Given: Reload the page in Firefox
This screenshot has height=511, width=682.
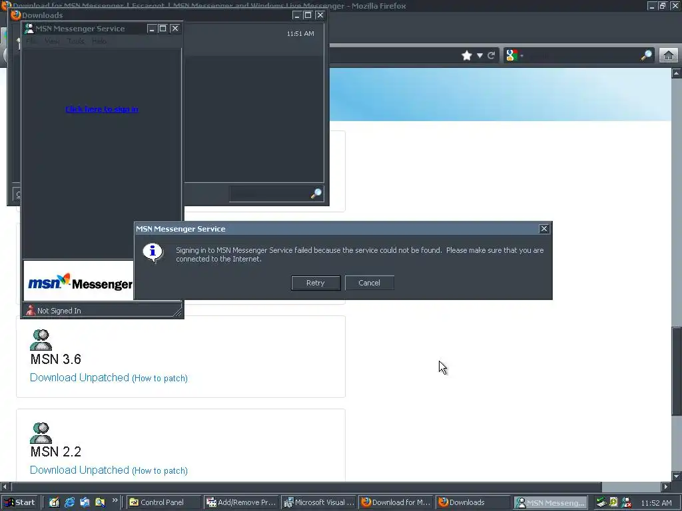Looking at the screenshot, I should [492, 56].
